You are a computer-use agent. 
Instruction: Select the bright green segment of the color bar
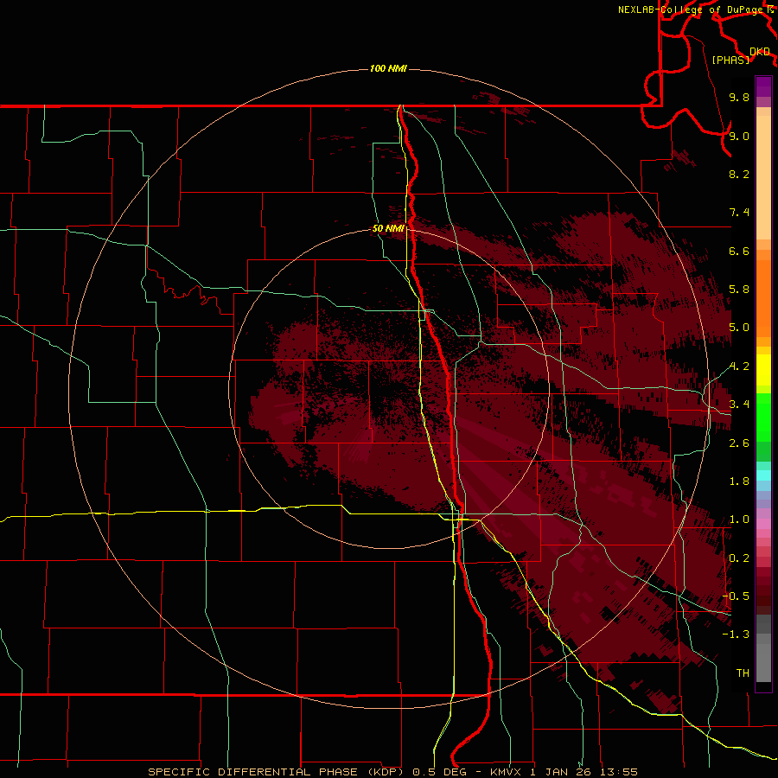pos(763,417)
